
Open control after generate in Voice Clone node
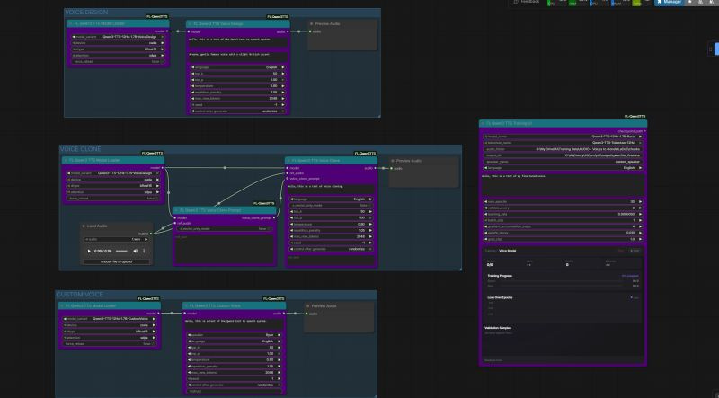pyautogui.click(x=331, y=249)
